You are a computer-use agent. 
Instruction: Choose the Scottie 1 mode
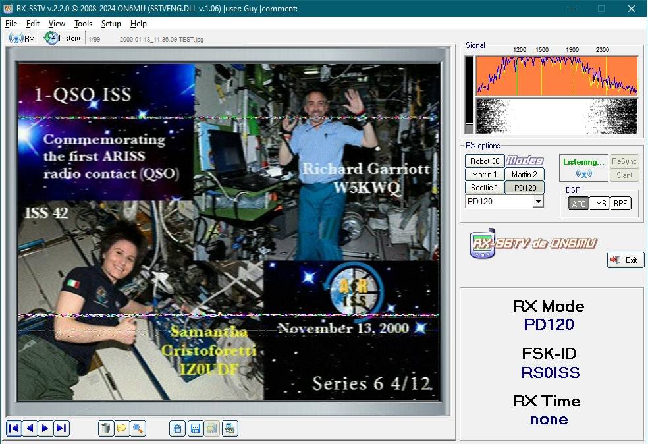tap(485, 188)
